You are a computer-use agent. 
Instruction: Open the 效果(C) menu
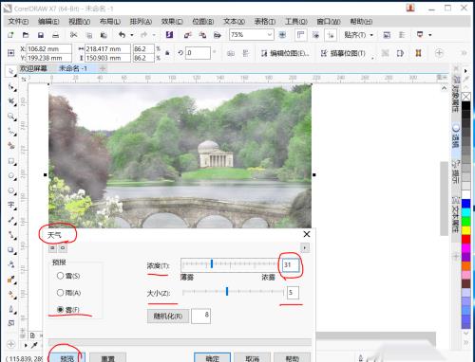tap(172, 22)
